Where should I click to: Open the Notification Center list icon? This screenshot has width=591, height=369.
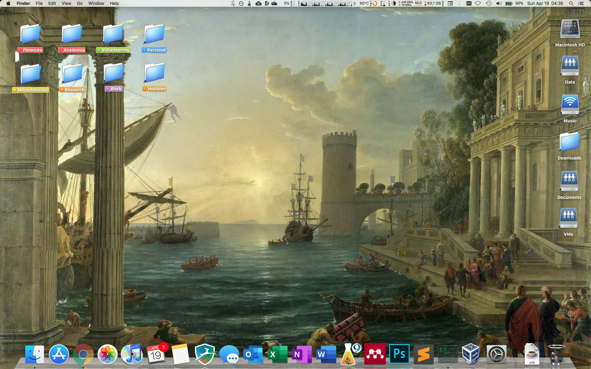pos(581,3)
